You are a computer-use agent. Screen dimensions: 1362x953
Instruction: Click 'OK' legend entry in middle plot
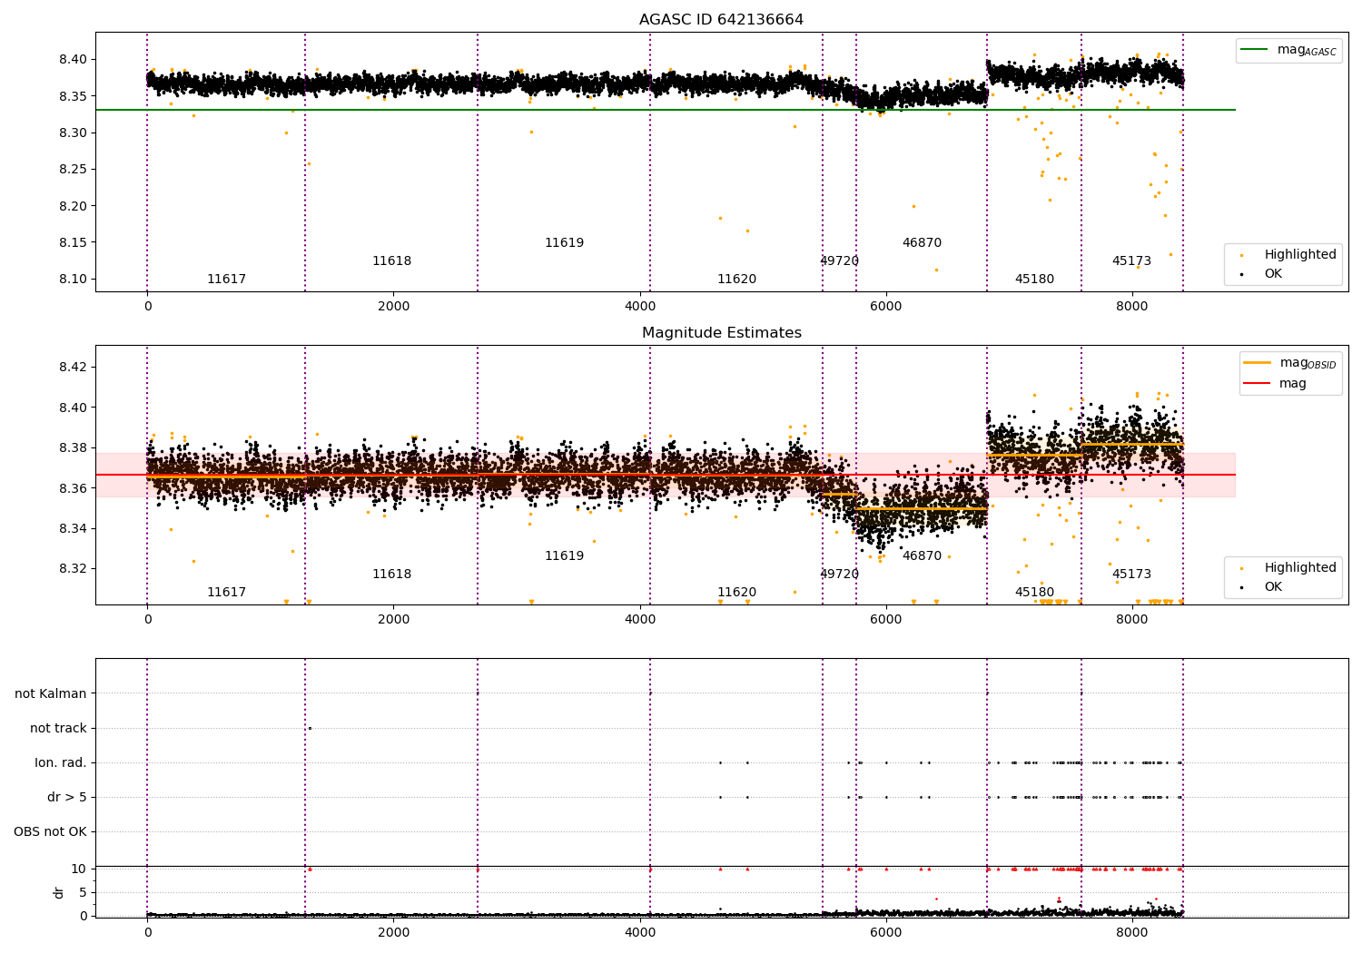[x=1273, y=587]
